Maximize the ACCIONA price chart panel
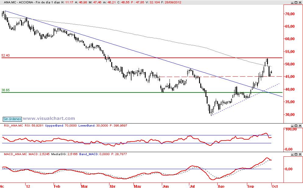 [296, 2]
